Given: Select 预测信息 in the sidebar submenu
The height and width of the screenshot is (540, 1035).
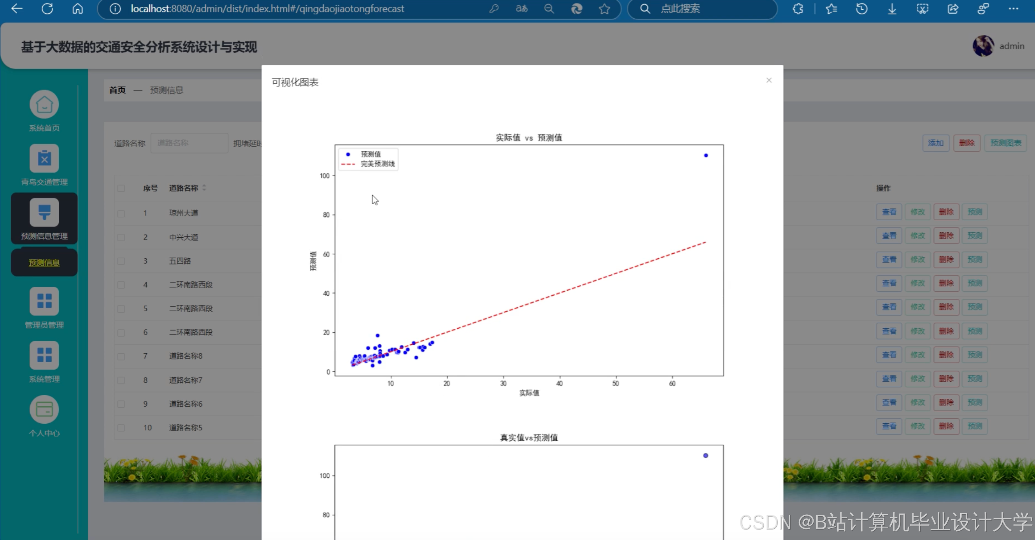Looking at the screenshot, I should (x=44, y=262).
